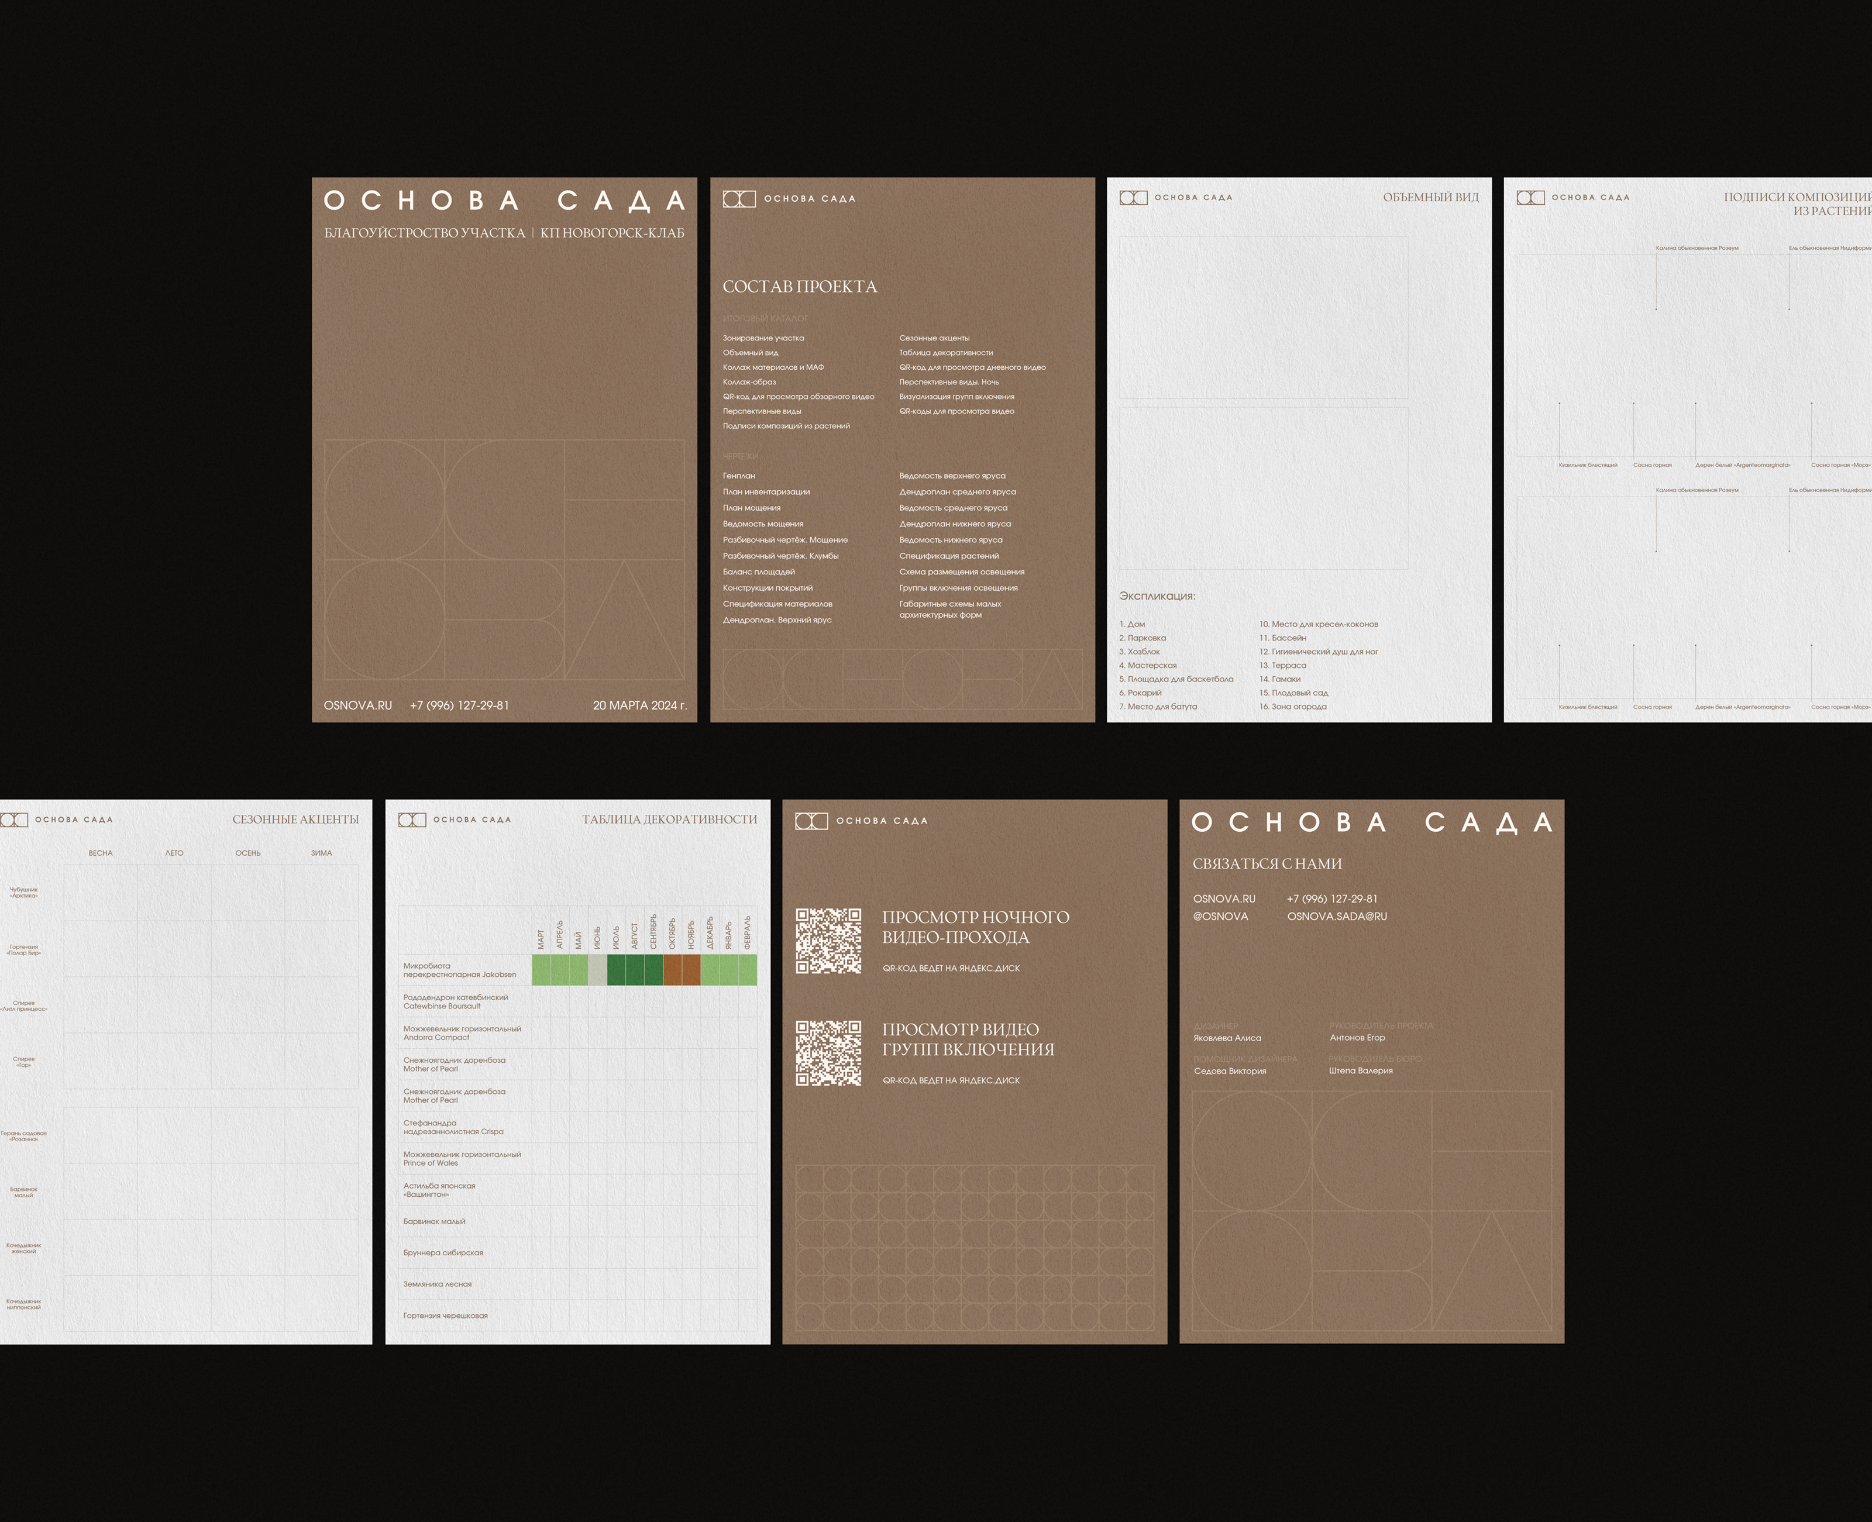Click the logo icon on Подписи композиций page
The width and height of the screenshot is (1872, 1522).
(x=1530, y=197)
